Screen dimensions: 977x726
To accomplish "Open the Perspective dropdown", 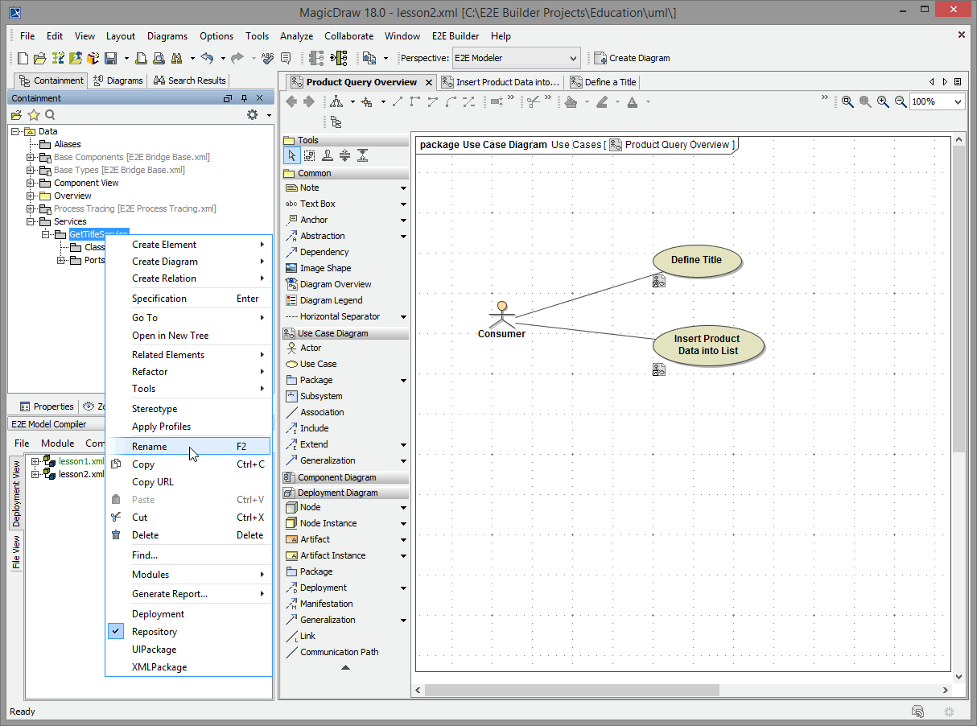I will [573, 58].
